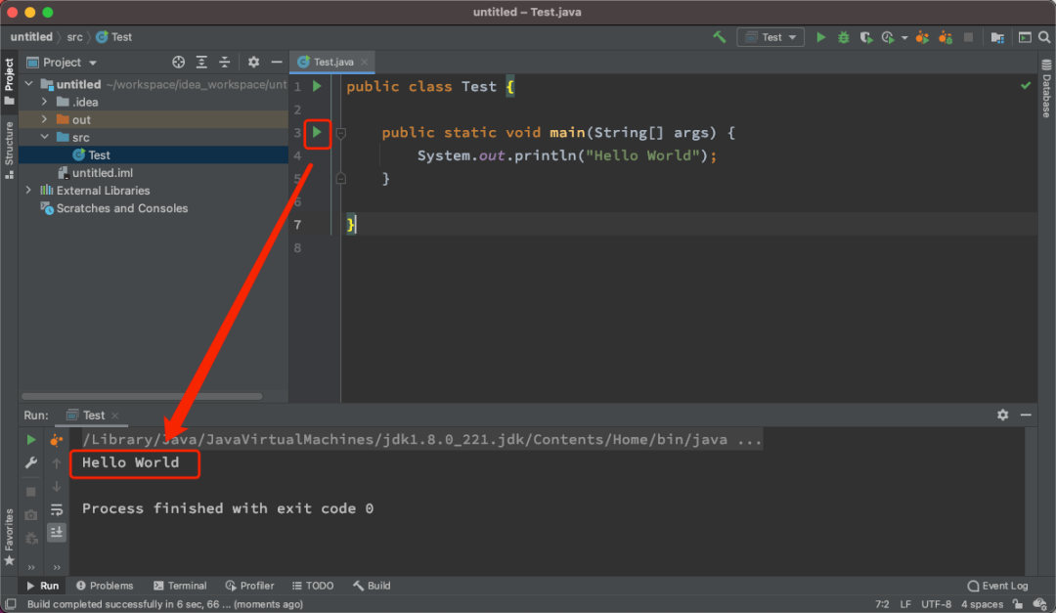Open the Run tool window tab
This screenshot has width=1056, height=613.
pyautogui.click(x=43, y=586)
